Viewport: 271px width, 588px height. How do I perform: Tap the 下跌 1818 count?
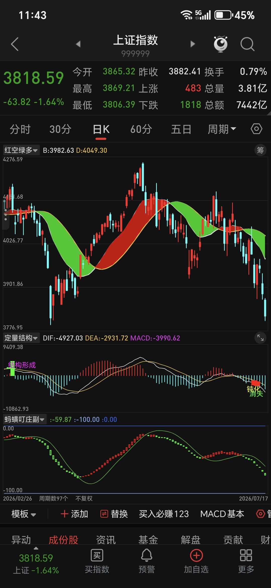coord(191,105)
